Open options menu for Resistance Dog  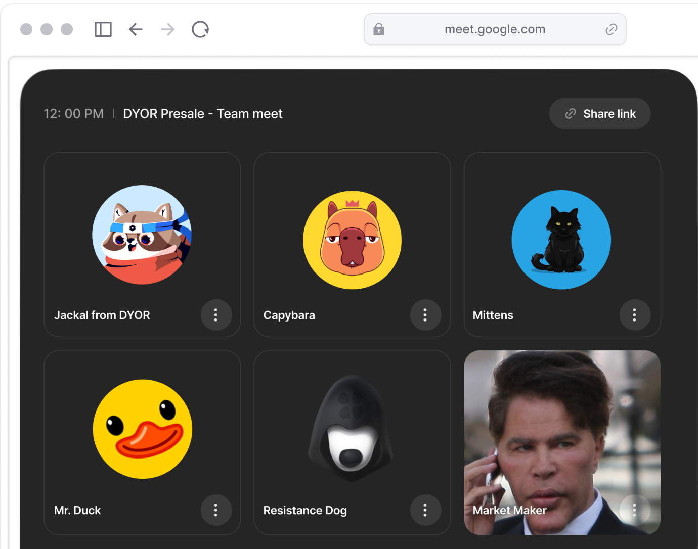coord(425,510)
